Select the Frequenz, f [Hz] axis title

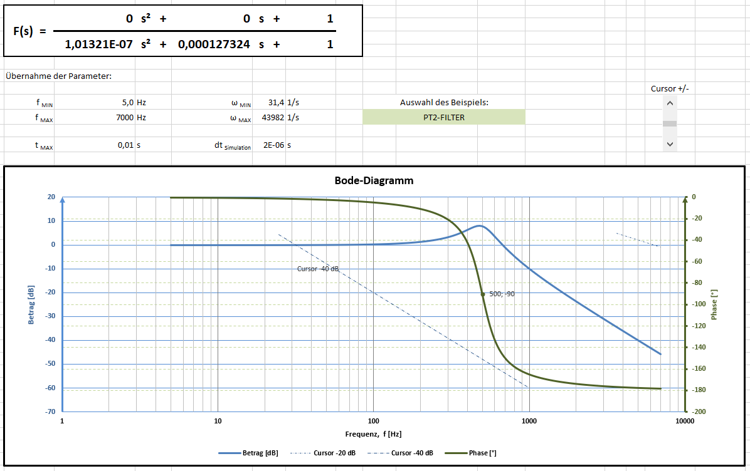pos(373,433)
